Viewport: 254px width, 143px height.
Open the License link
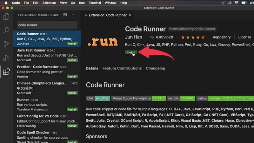point(244,37)
